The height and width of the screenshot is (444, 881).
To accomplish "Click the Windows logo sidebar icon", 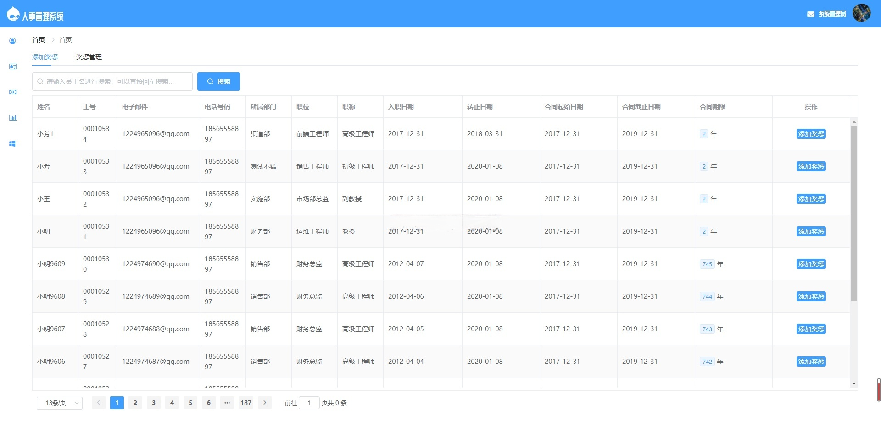I will point(12,143).
